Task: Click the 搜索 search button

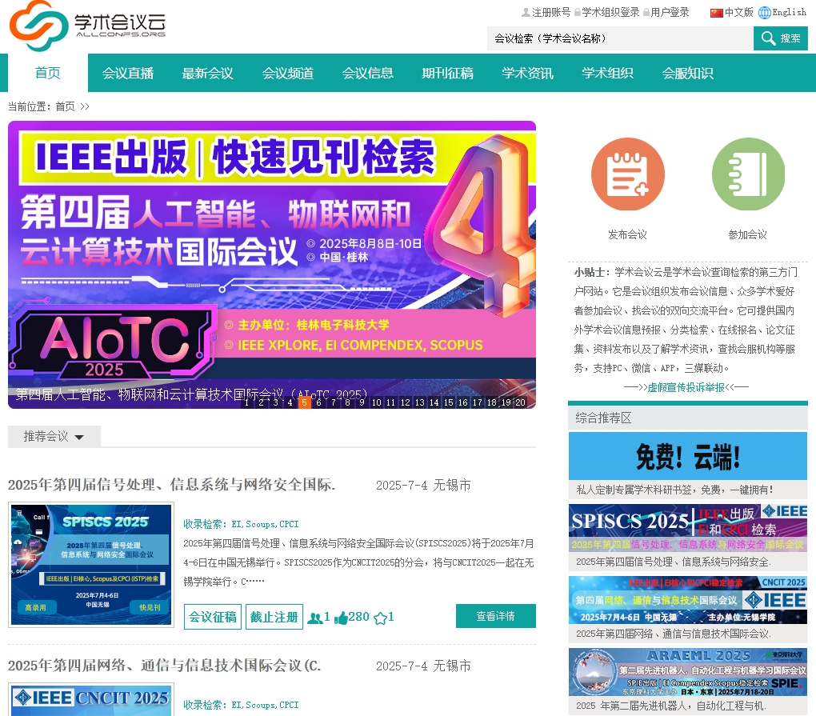Action: click(781, 38)
